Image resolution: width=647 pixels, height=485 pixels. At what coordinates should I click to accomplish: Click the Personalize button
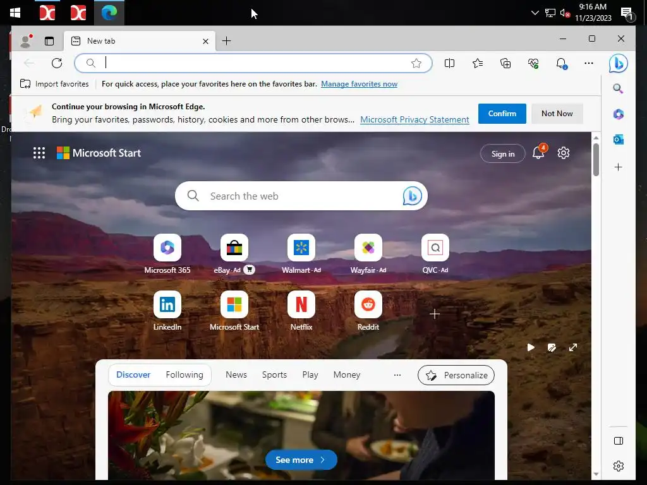click(x=456, y=375)
